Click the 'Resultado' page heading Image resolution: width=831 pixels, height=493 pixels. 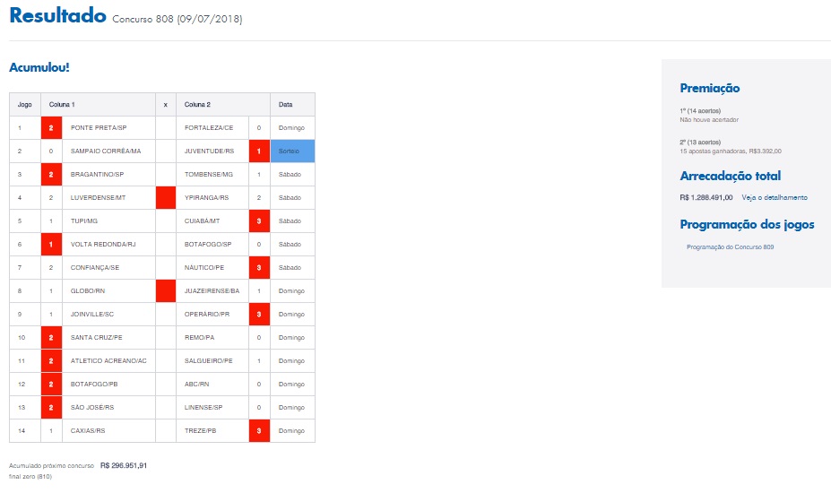[57, 17]
